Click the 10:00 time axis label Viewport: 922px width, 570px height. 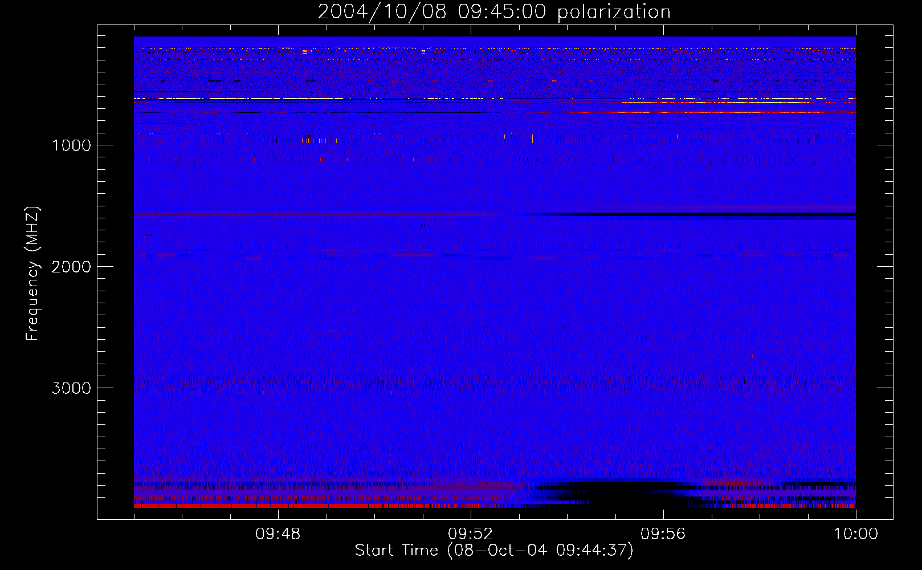(x=856, y=534)
